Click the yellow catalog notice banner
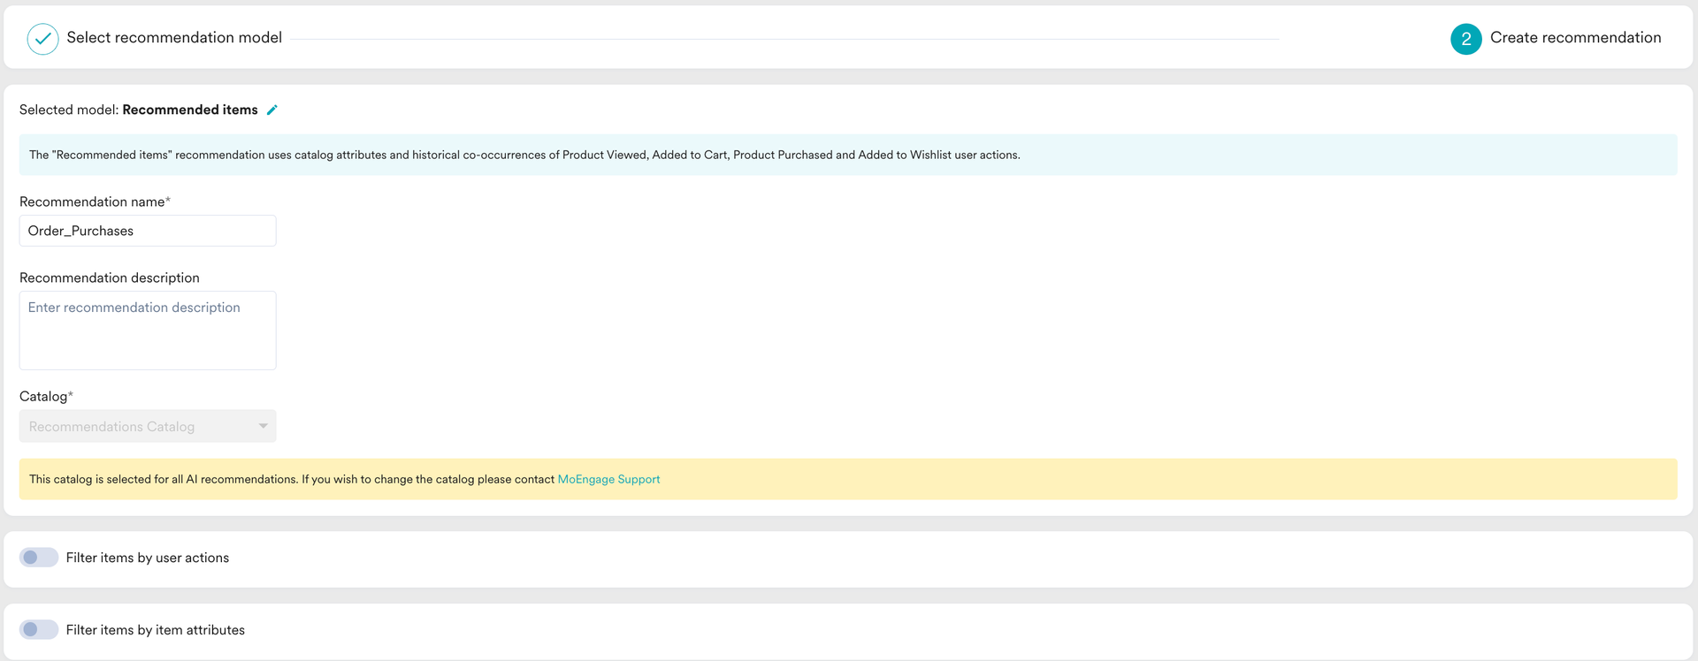This screenshot has width=1698, height=661. click(x=848, y=479)
